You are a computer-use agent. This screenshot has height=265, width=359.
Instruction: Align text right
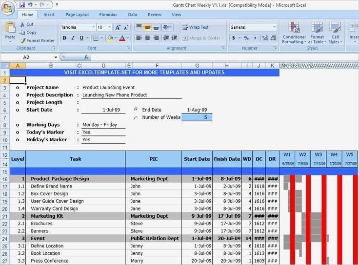coord(156,38)
